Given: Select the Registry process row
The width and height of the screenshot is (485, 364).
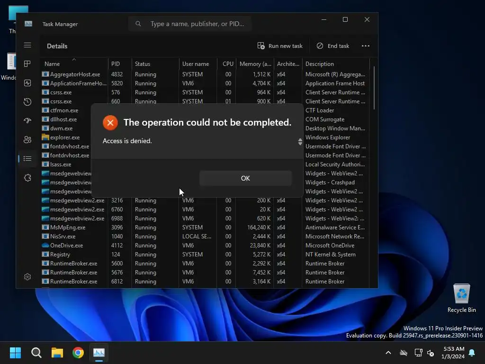Looking at the screenshot, I should click(205, 254).
